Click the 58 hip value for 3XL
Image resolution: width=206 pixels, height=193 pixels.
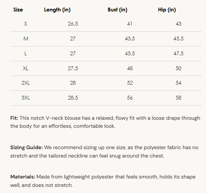(x=178, y=98)
